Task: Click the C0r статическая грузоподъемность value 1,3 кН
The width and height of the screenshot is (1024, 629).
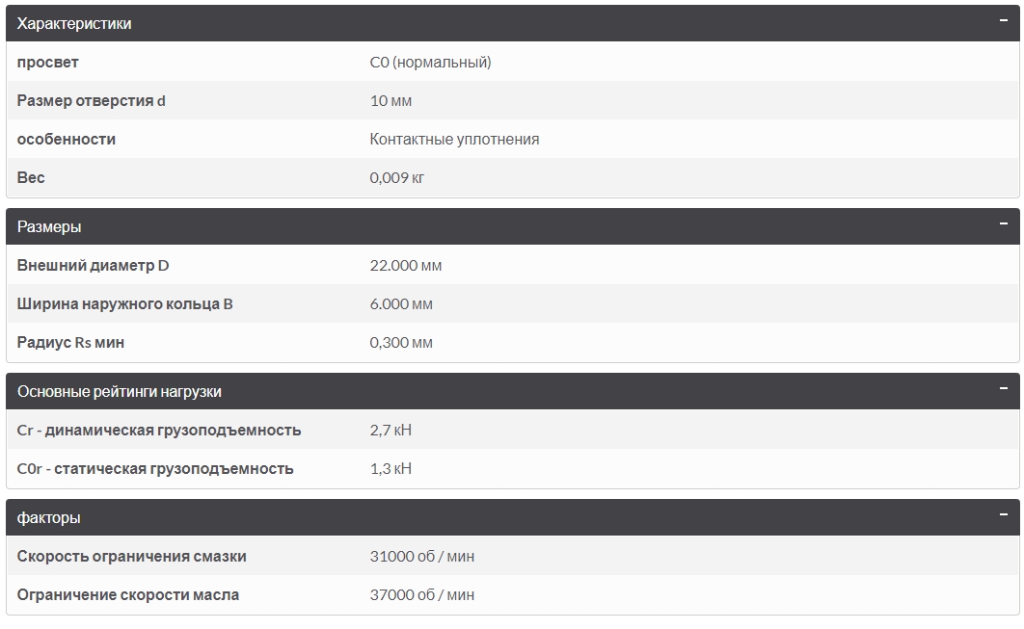Action: click(391, 468)
